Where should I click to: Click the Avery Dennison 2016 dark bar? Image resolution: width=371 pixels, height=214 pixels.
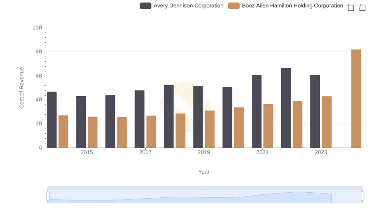[110, 122]
